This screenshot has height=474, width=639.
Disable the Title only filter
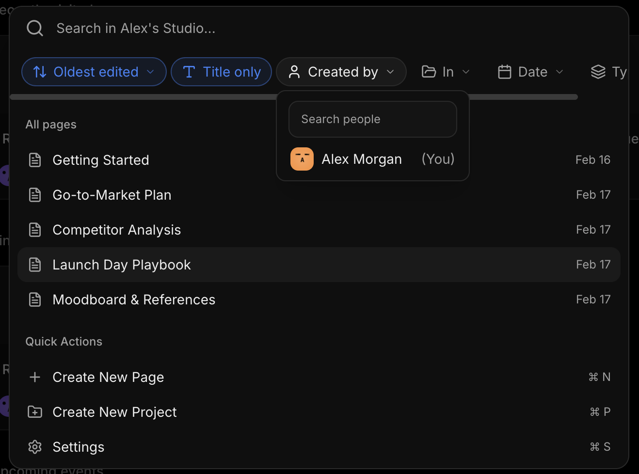[221, 71]
